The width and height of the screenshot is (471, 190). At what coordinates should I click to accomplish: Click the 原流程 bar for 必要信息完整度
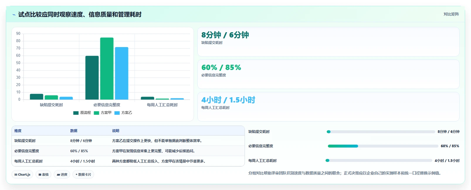point(92,78)
